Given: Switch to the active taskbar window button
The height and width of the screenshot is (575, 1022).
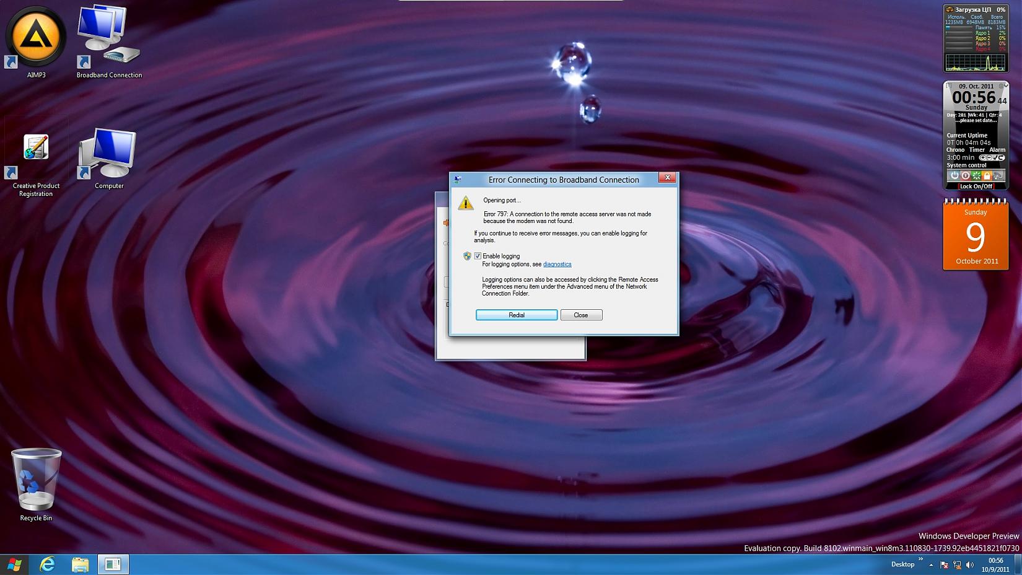Looking at the screenshot, I should coord(113,564).
